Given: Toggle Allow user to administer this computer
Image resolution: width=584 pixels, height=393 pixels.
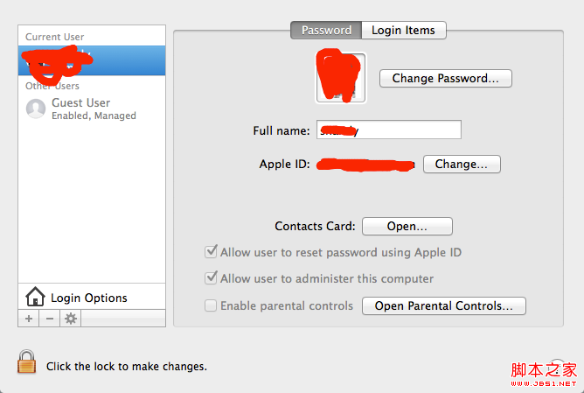Looking at the screenshot, I should 211,278.
